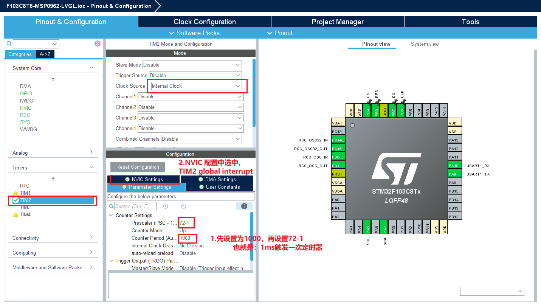Screen dimensions: 541x306
Task: Open the NVIC Settings tab
Action: pyautogui.click(x=144, y=179)
